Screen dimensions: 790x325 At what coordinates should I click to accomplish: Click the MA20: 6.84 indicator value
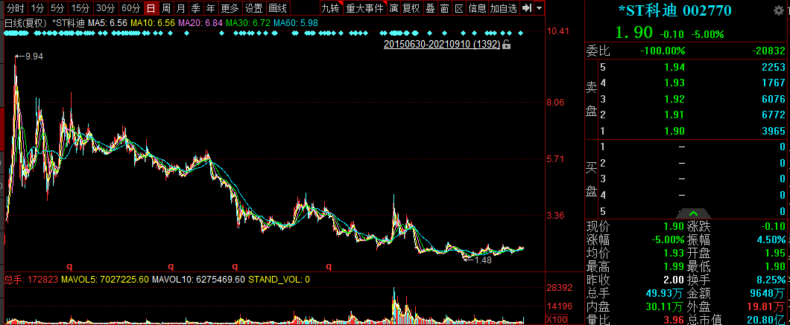(x=200, y=22)
